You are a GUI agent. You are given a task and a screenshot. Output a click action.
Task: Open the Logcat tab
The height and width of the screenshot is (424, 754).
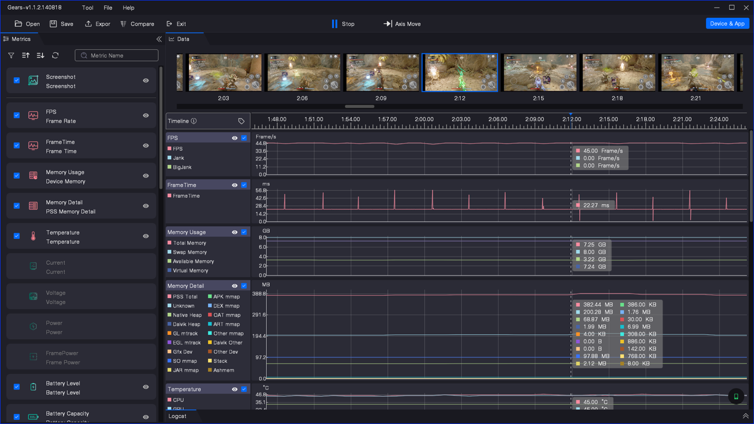click(177, 416)
